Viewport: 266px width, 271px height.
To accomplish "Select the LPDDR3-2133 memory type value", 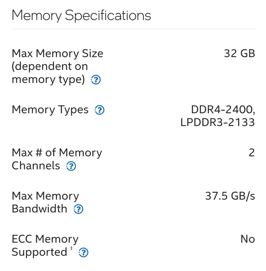I will [x=218, y=123].
